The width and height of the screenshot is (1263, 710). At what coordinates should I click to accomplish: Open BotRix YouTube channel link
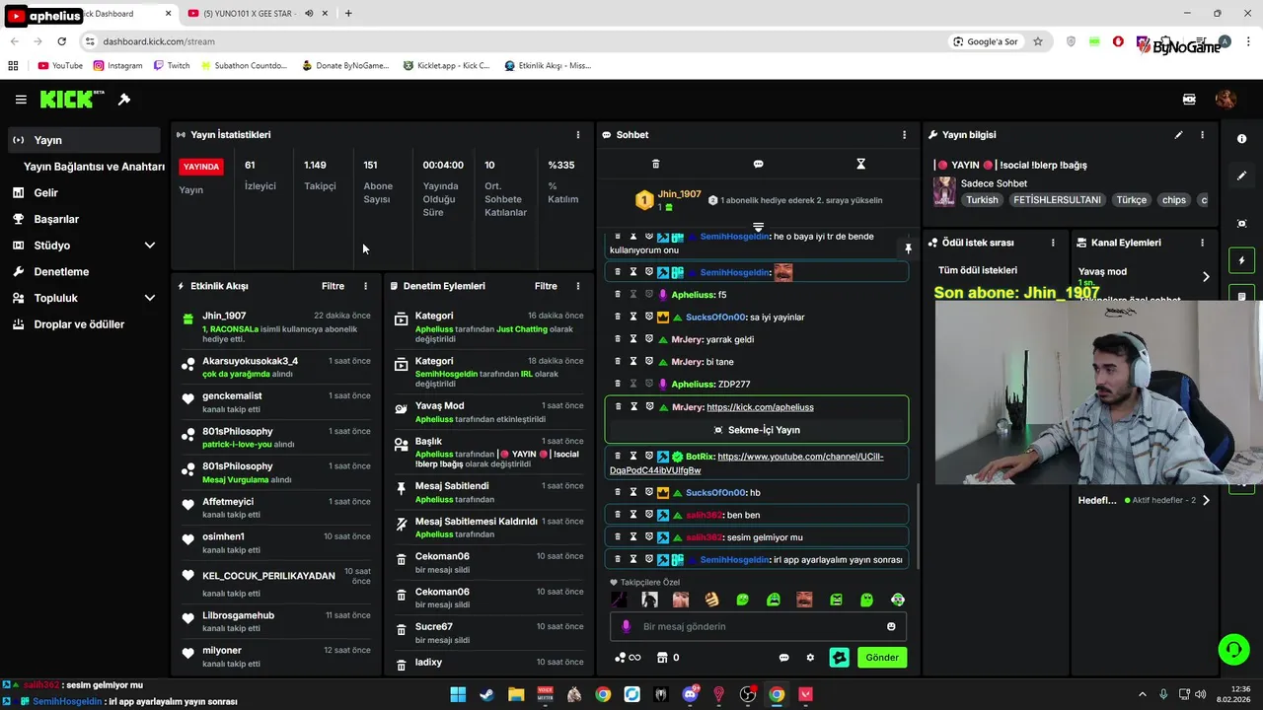747,463
